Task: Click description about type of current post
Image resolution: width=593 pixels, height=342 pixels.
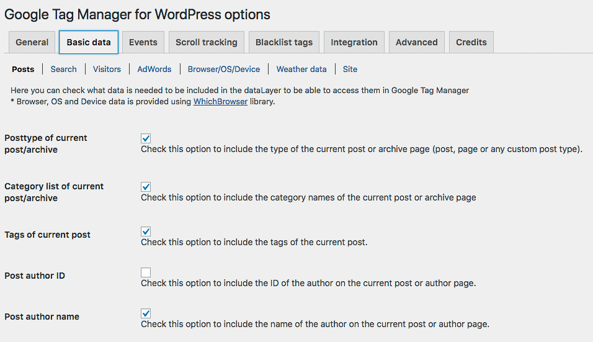Action: (362, 149)
